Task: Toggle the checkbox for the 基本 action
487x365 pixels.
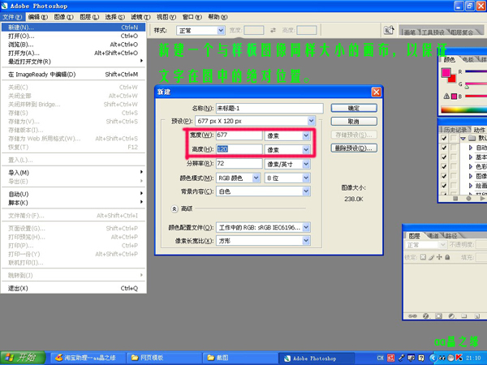Action: [x=444, y=157]
